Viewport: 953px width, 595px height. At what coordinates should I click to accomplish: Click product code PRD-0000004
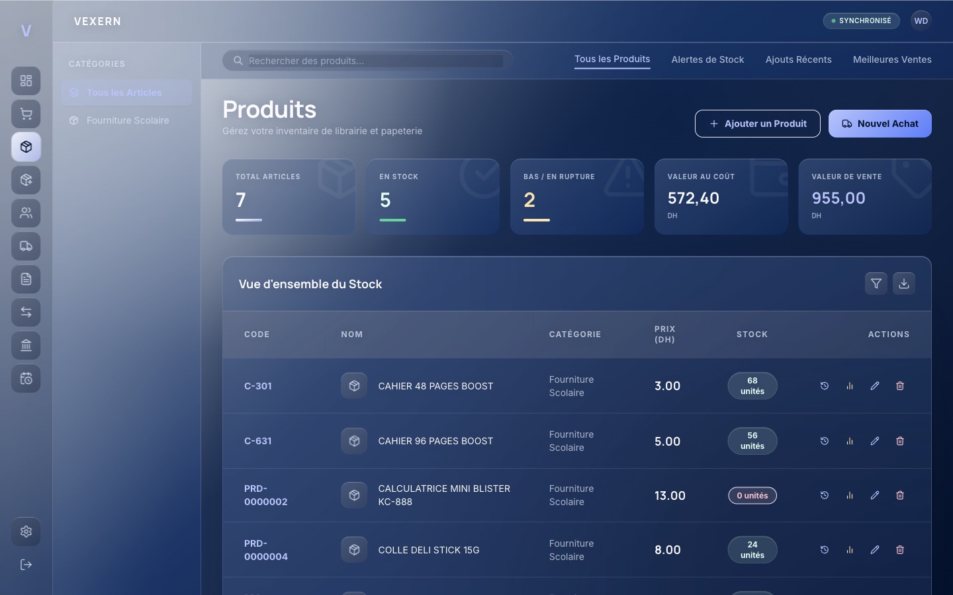tap(266, 550)
